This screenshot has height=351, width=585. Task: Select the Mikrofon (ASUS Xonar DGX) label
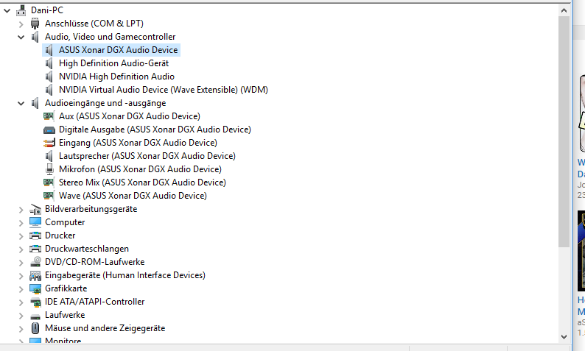coord(140,169)
